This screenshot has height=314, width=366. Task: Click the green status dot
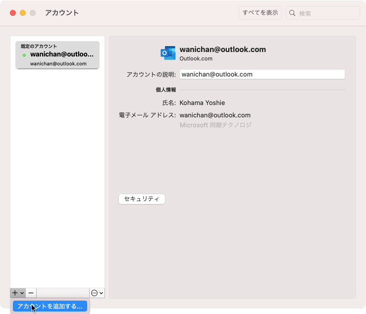pyautogui.click(x=24, y=55)
